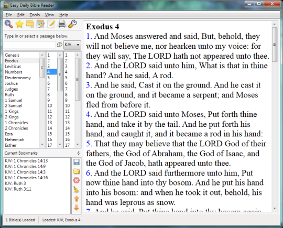This screenshot has height=228, width=283.
Task: Open the View menu
Action: (x=49, y=15)
